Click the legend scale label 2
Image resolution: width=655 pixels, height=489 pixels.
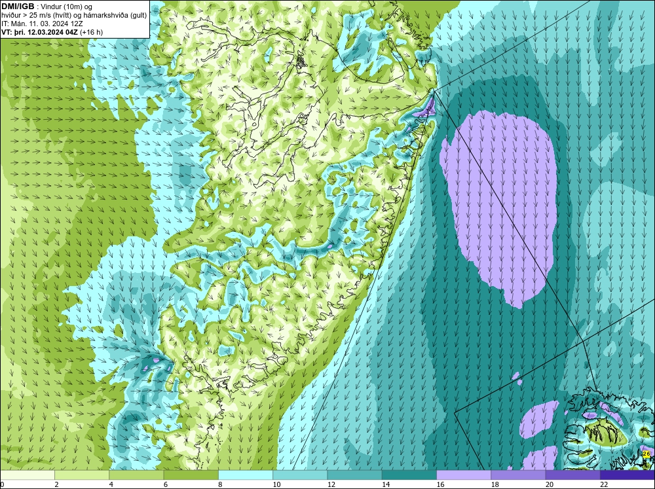click(56, 484)
